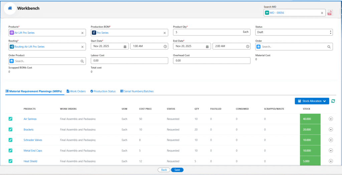Clear the Air Lift Pro Series product

point(82,33)
